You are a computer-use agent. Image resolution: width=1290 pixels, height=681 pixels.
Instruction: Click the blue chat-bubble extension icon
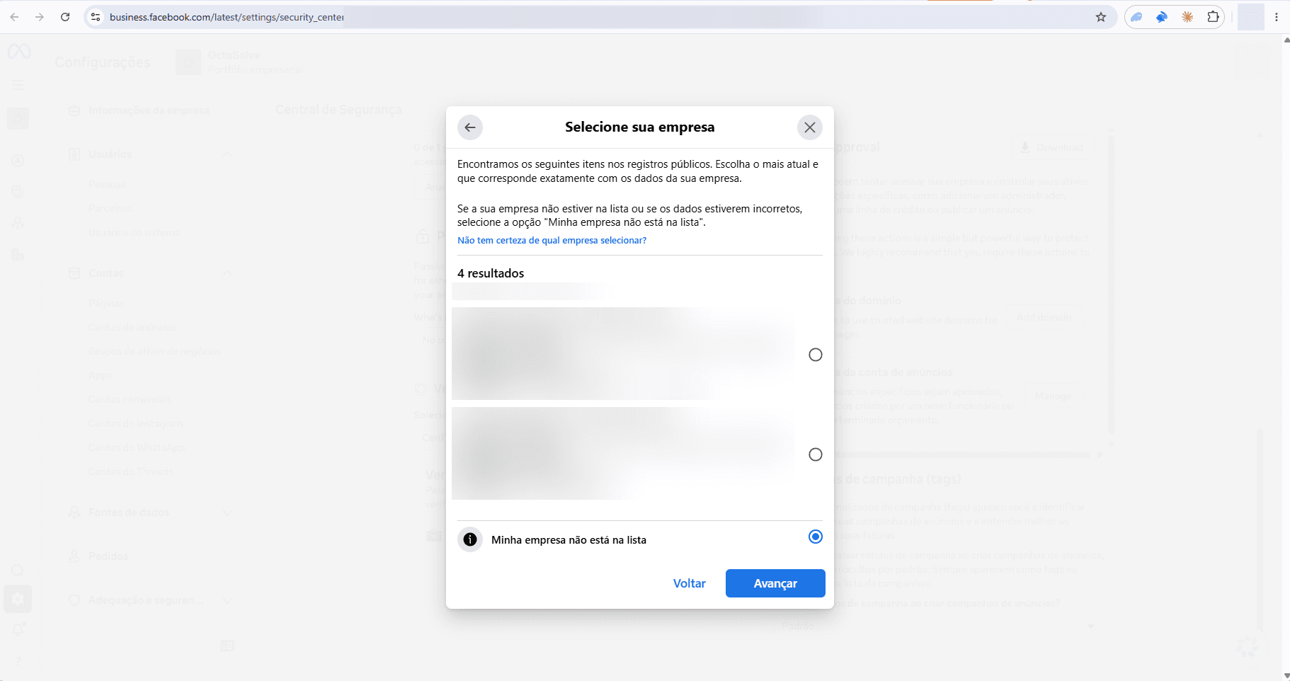[1136, 17]
